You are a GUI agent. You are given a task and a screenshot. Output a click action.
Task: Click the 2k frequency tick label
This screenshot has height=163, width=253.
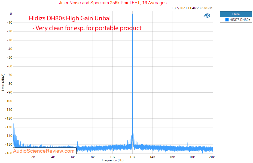[x=33, y=157]
